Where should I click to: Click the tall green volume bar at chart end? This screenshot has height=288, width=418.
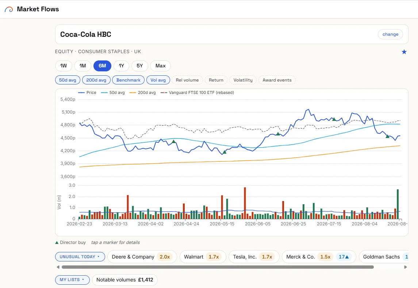click(398, 204)
